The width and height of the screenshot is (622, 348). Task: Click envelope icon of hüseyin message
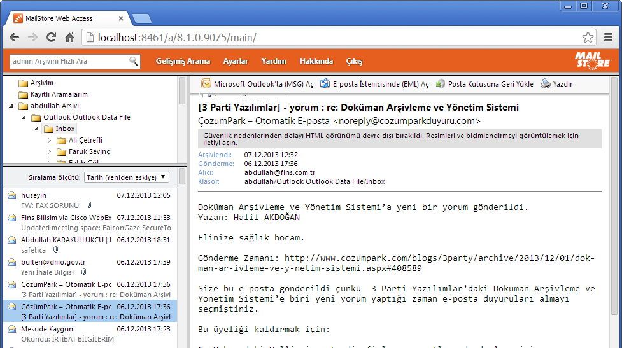(12, 195)
